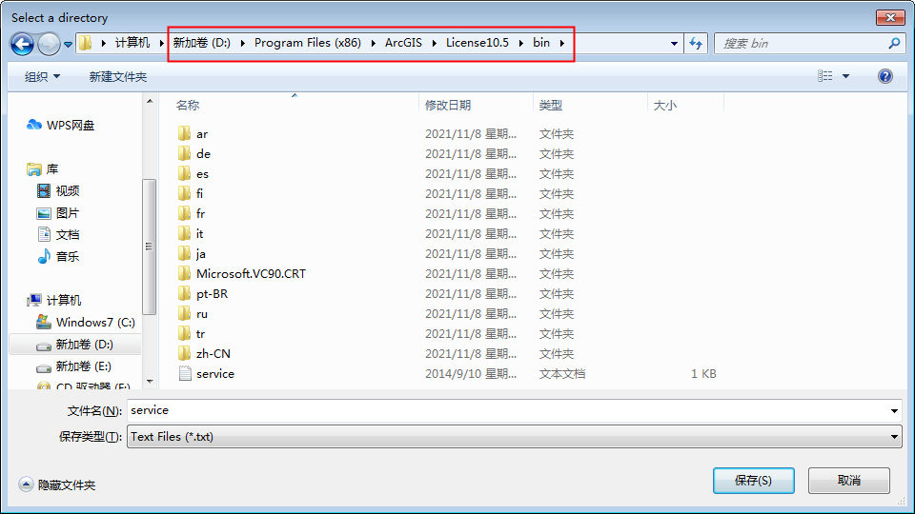The image size is (915, 514).
Task: Select 计算机 in the address breadcrumb
Action: coord(132,43)
